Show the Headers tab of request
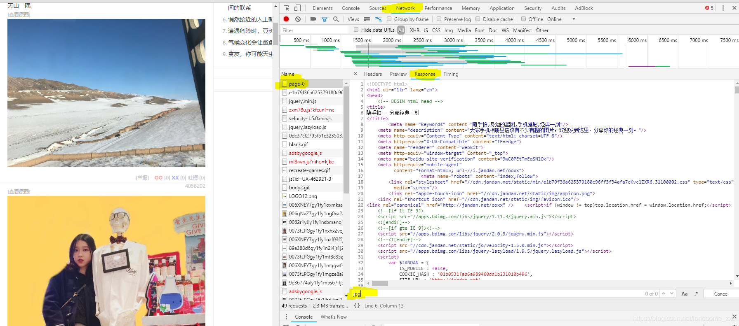Viewport: 739px width, 326px height. pos(373,74)
